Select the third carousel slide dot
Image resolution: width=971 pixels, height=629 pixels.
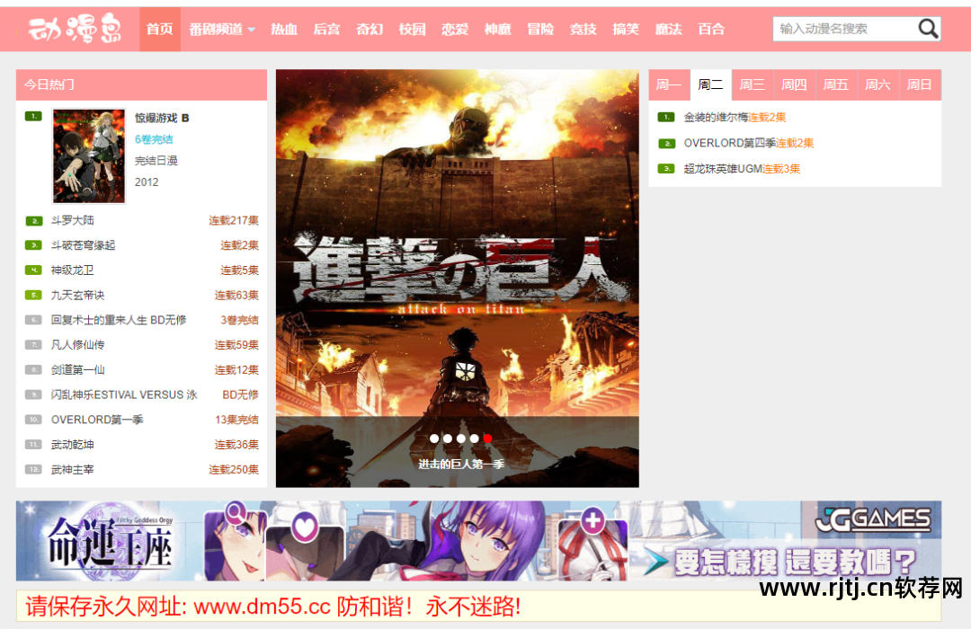pos(460,439)
